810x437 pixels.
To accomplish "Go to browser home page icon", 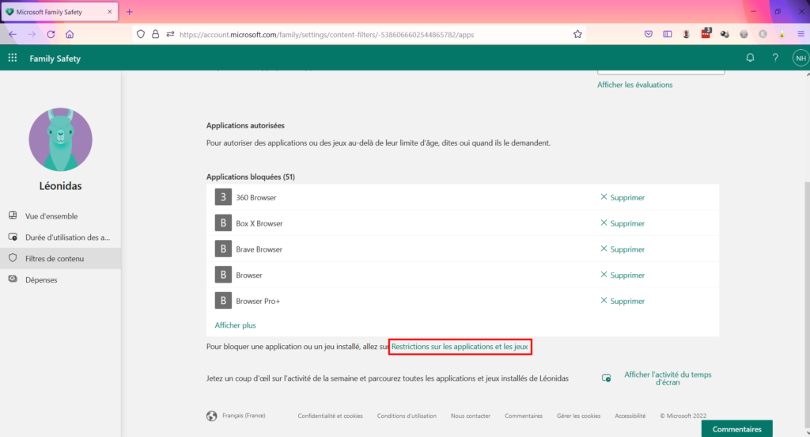I will tap(70, 34).
